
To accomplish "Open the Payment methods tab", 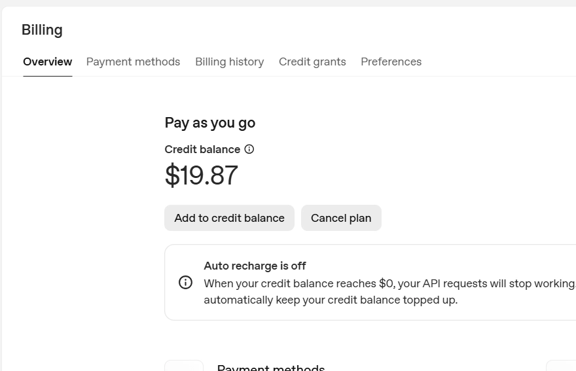I will pyautogui.click(x=133, y=62).
